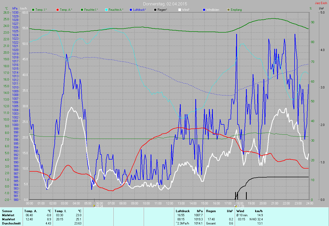Click the time "06:40" of minimum outdoor temperature
The height and width of the screenshot is (226, 329).
tap(30, 215)
